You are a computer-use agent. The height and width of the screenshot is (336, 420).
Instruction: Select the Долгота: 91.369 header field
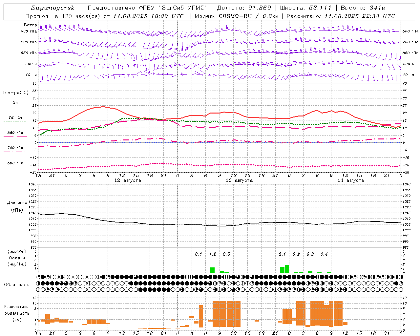[244, 8]
